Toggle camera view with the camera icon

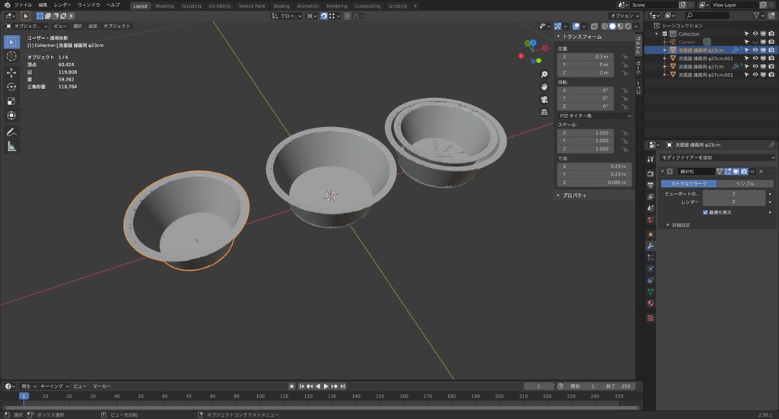click(545, 100)
